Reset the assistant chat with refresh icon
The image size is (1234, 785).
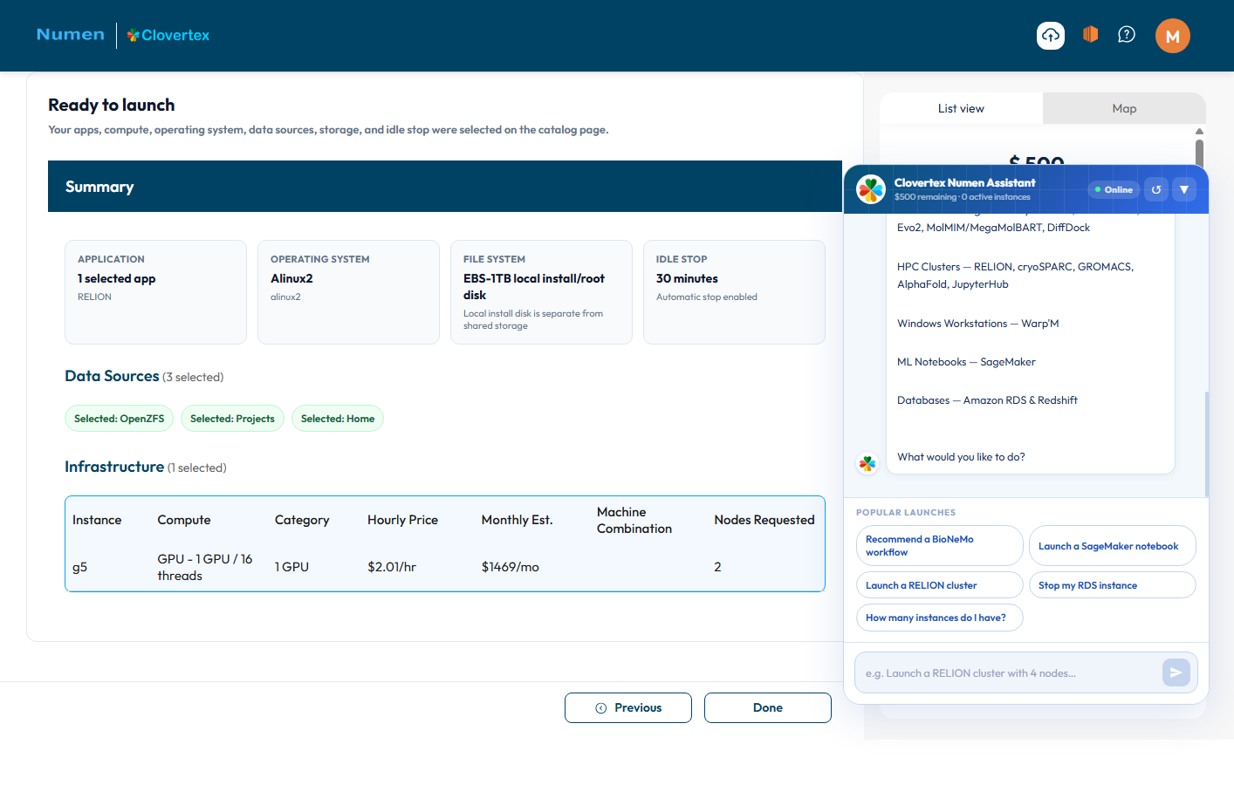[x=1156, y=189]
